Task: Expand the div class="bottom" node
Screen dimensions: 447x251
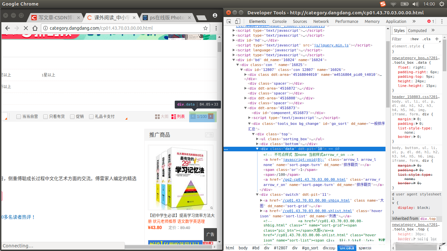Action: (258, 144)
